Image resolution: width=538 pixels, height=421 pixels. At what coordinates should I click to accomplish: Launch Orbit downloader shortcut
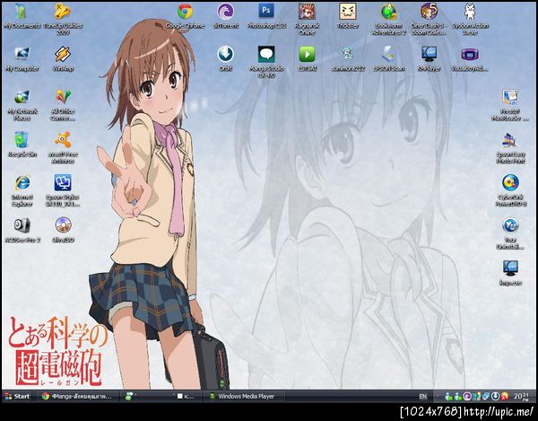pos(225,59)
